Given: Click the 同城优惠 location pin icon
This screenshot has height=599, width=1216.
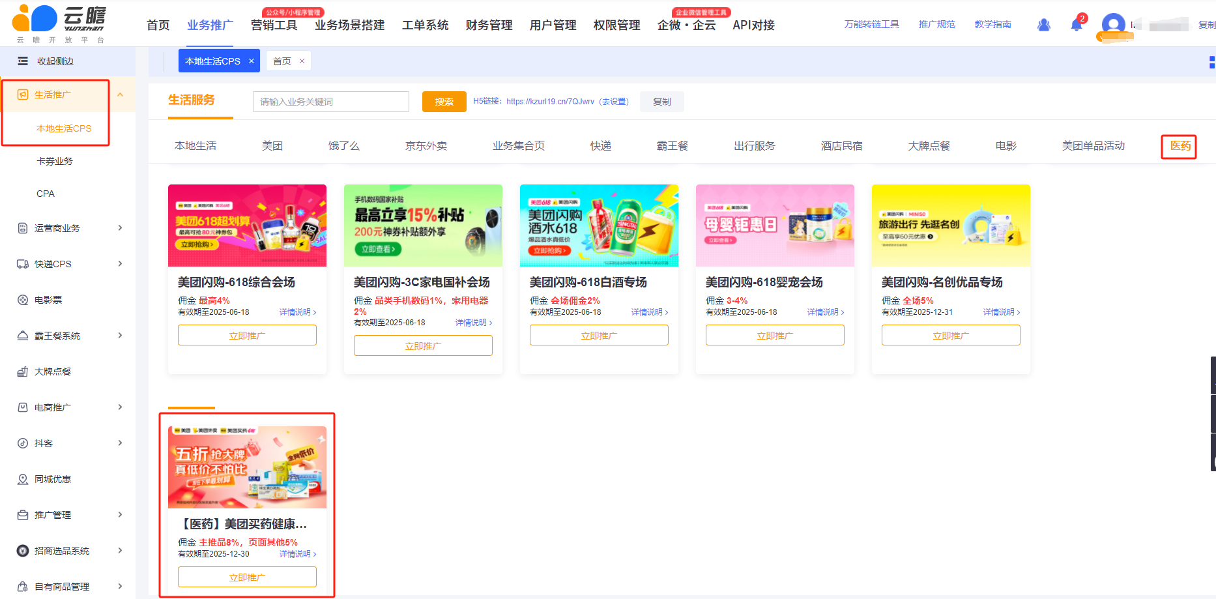Looking at the screenshot, I should 23,479.
